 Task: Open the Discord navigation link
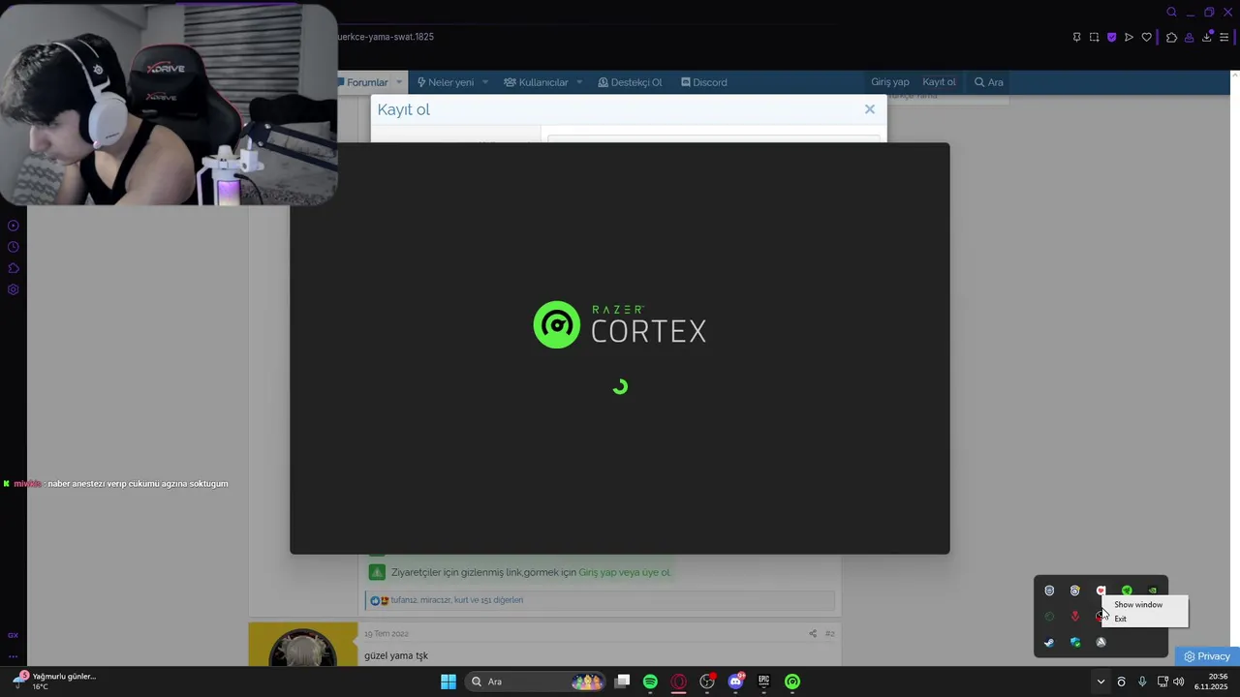[704, 82]
